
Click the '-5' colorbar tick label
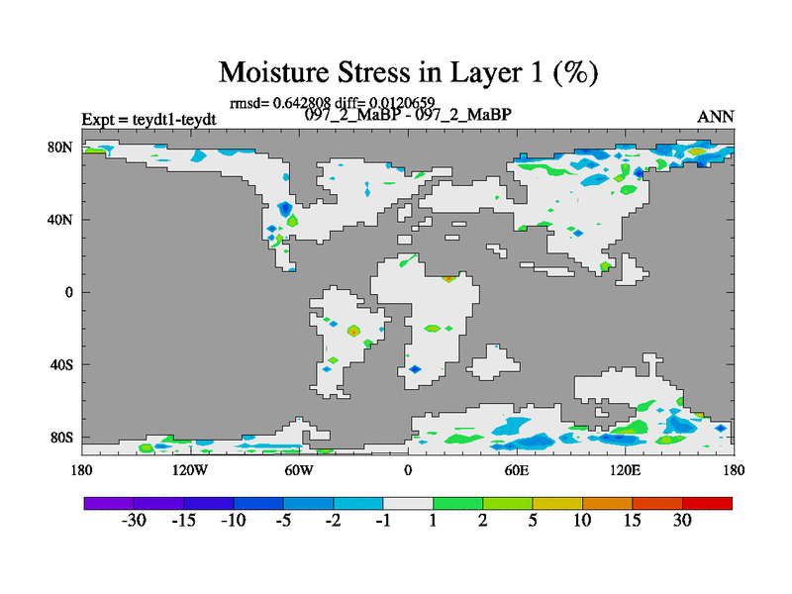coord(282,522)
